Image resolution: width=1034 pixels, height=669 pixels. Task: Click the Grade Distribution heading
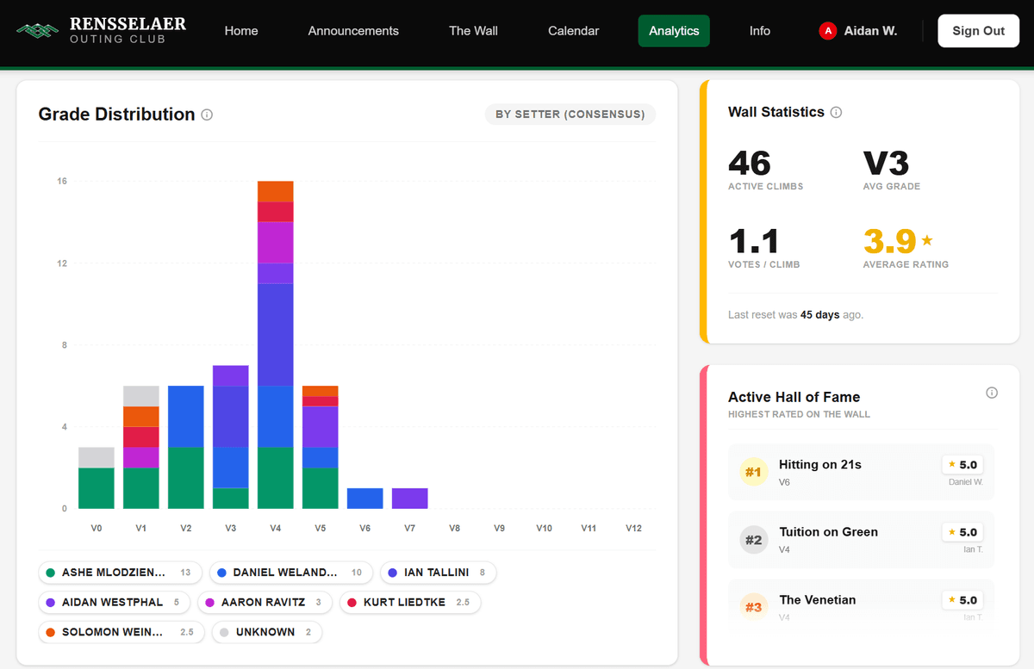(116, 115)
